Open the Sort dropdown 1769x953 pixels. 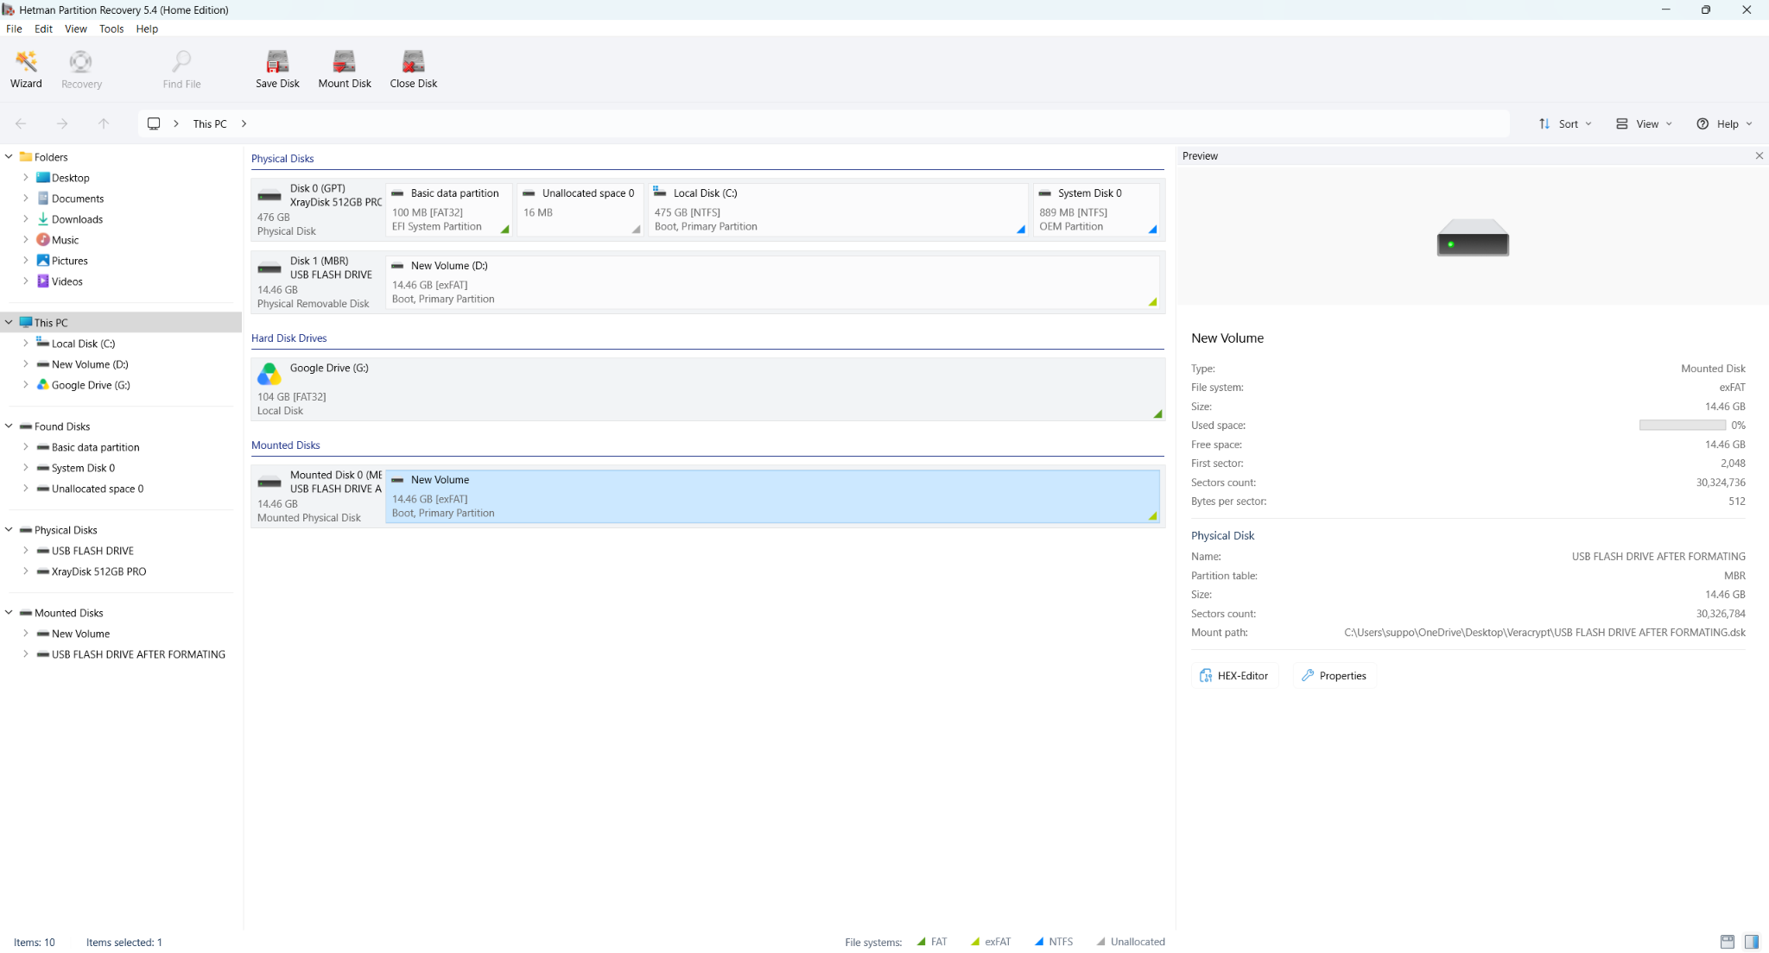tap(1565, 123)
